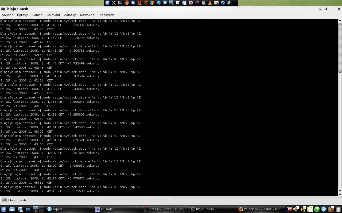Switch to virtual desktop 2 in pager
342x213 pixels.
pos(41,207)
